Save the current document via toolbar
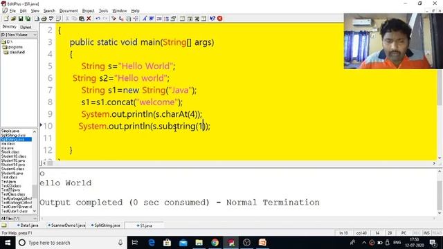443x249 pixels. (21, 19)
